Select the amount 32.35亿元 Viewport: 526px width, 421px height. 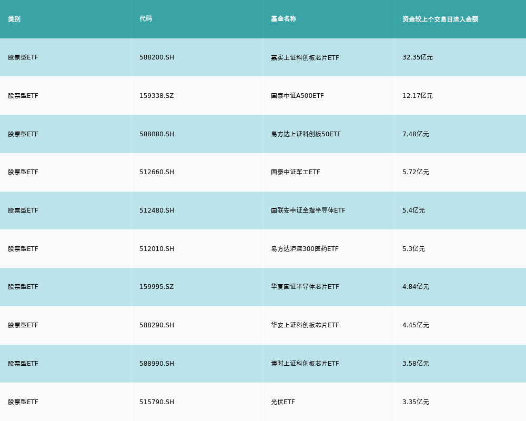[x=417, y=57]
